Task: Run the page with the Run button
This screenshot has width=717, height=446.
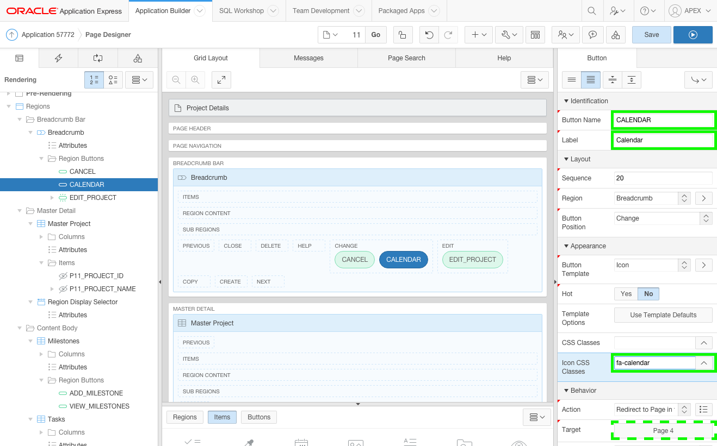Action: 692,34
